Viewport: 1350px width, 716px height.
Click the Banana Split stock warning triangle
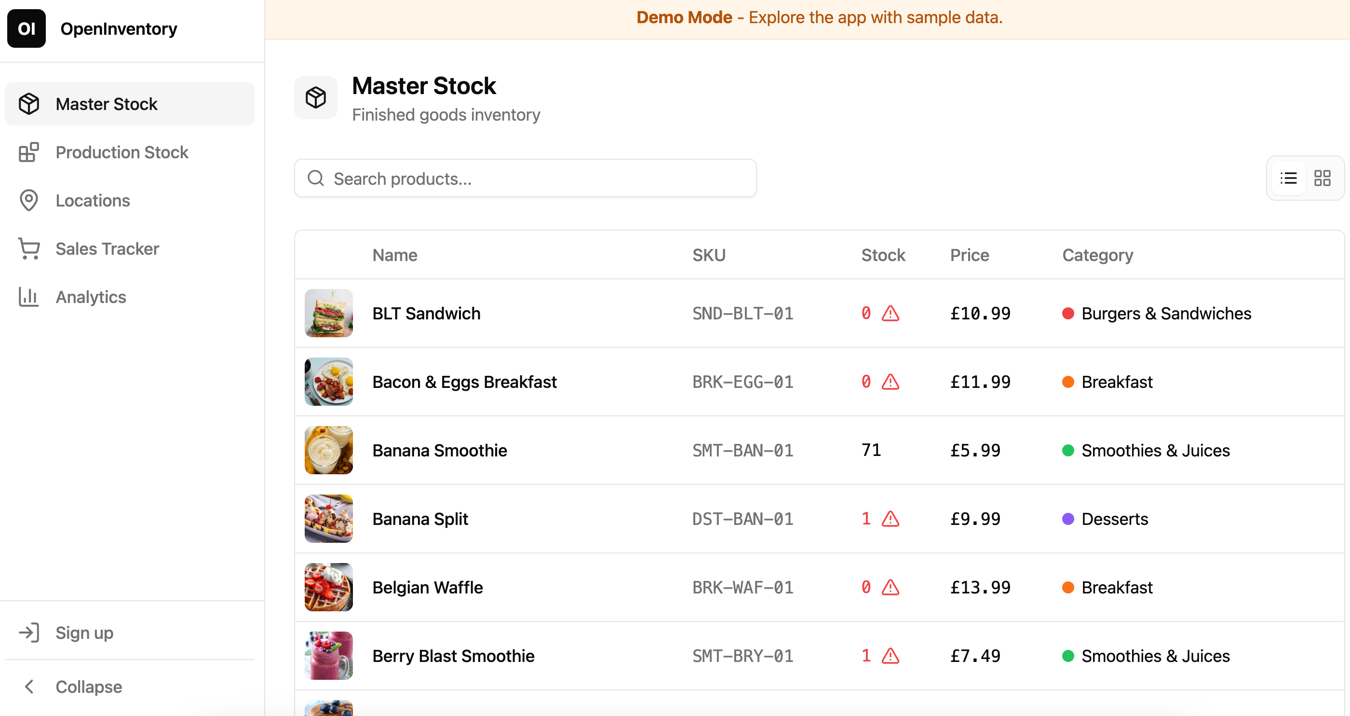tap(891, 519)
